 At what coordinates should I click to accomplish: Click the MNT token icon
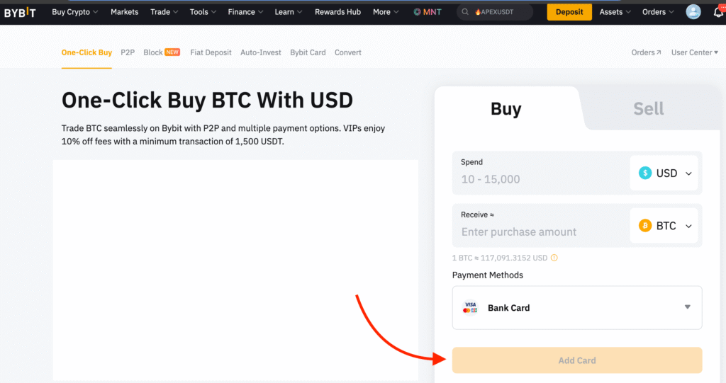[x=418, y=12]
